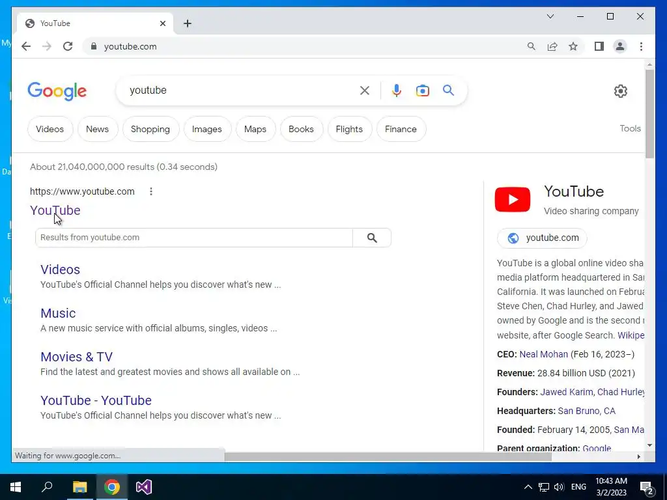Share this page using the share icon
This screenshot has height=500, width=667.
552,46
